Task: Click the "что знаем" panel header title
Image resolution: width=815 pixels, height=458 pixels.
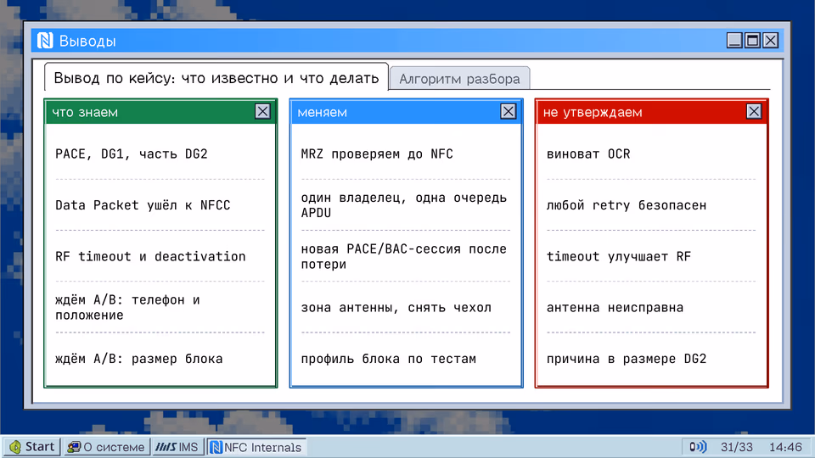Action: [x=85, y=112]
